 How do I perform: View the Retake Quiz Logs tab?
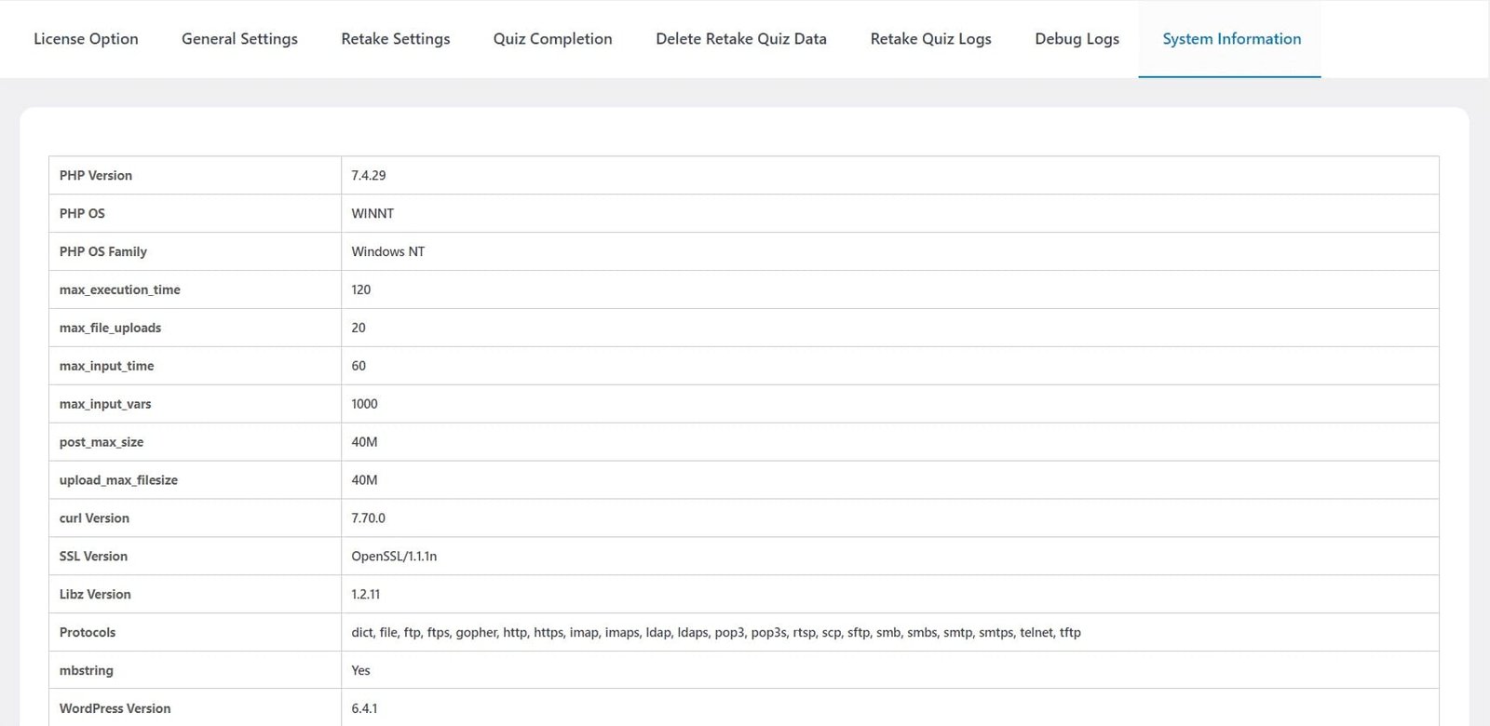coord(930,39)
